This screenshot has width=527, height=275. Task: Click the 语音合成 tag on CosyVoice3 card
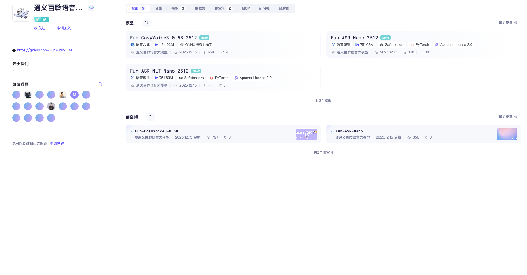point(140,45)
